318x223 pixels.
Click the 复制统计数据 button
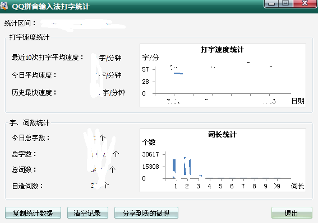[x=33, y=213]
